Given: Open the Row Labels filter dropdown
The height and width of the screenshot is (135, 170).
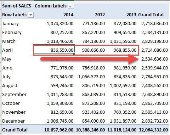Looking at the screenshot, I should (31, 15).
